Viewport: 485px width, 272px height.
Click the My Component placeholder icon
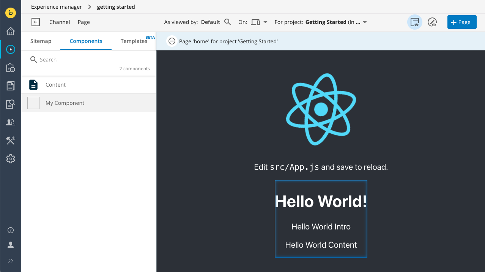(x=33, y=103)
